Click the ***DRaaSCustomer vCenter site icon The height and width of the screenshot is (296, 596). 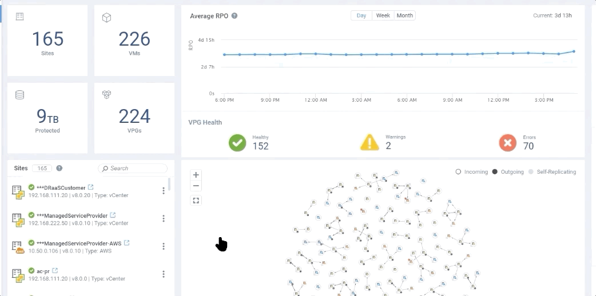click(x=18, y=192)
